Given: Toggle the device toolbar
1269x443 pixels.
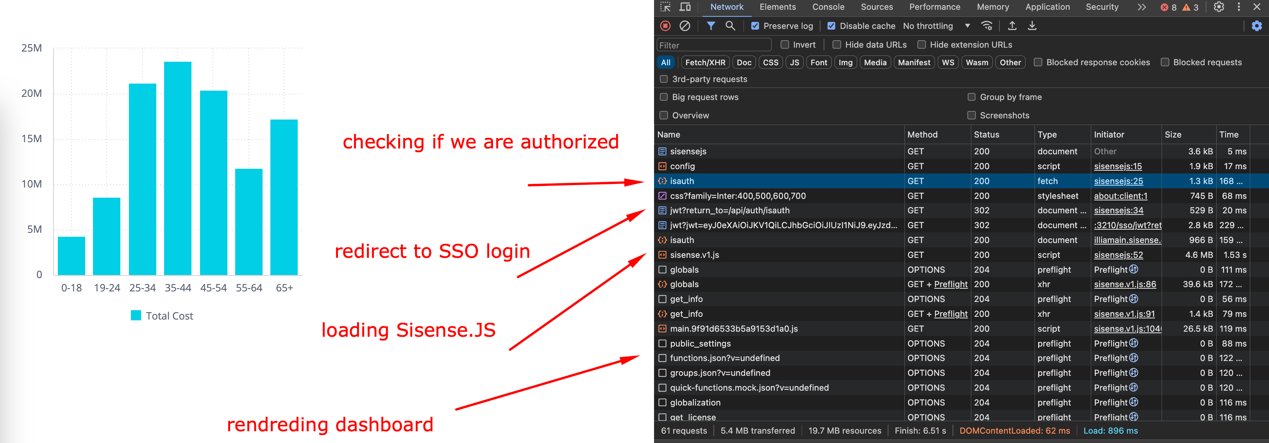Looking at the screenshot, I should (685, 7).
